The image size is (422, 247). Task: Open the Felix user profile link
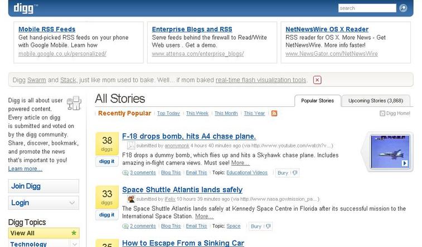click(x=170, y=199)
